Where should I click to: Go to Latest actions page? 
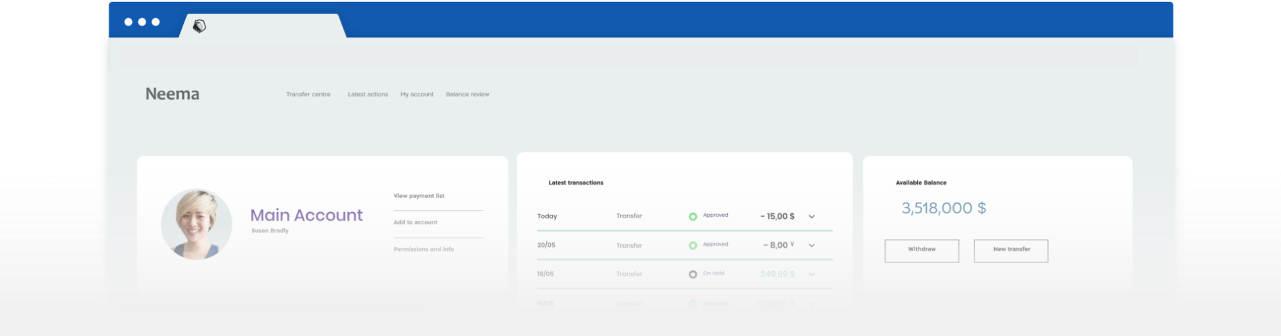[368, 94]
